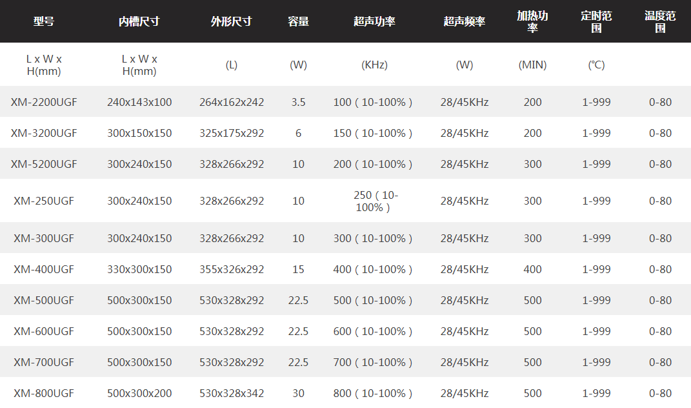Click the capacity value 15
691x408 pixels.
pos(298,269)
